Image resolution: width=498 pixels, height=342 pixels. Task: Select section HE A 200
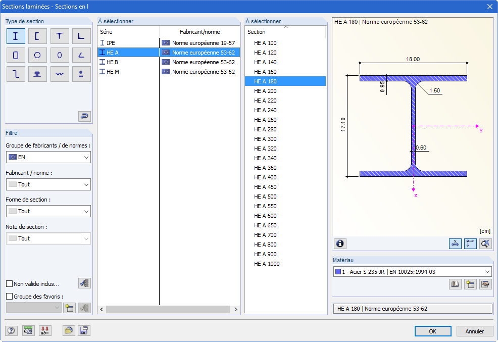click(285, 91)
